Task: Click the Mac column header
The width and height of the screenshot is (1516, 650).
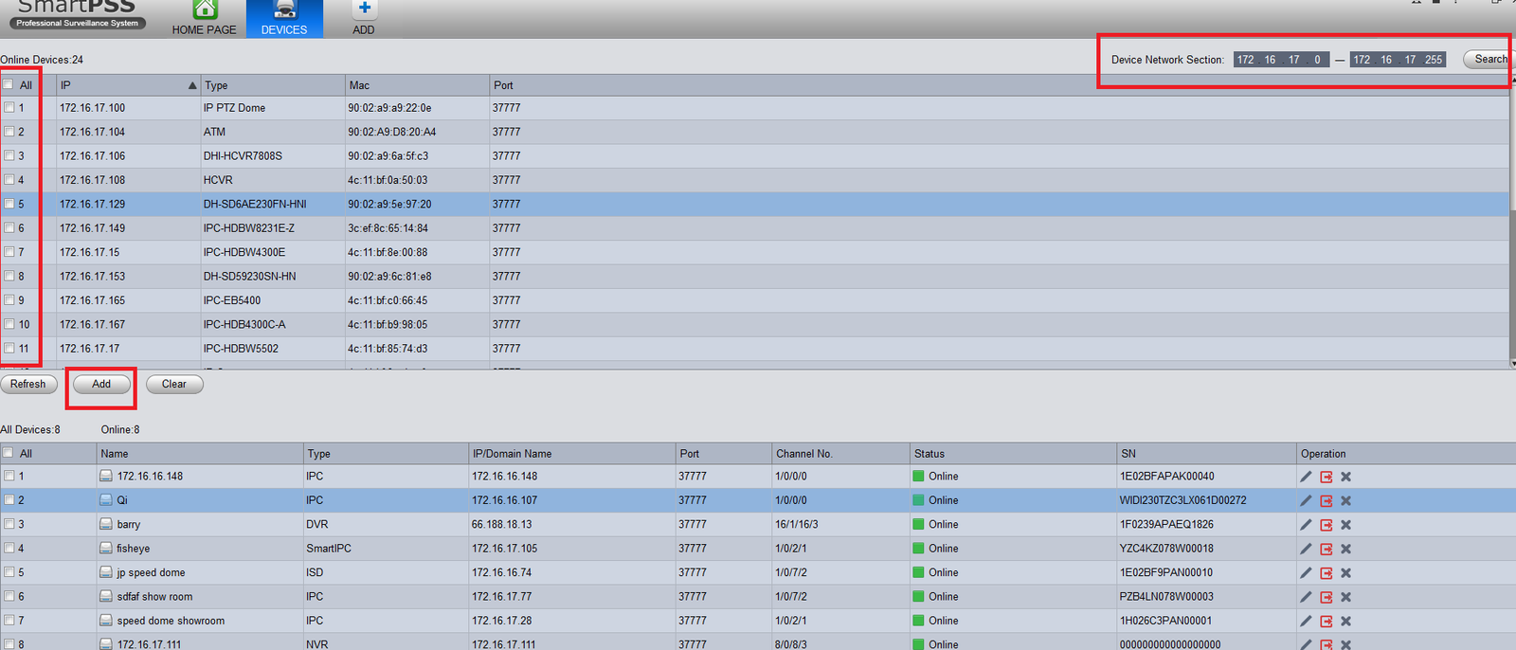Action: pyautogui.click(x=417, y=85)
